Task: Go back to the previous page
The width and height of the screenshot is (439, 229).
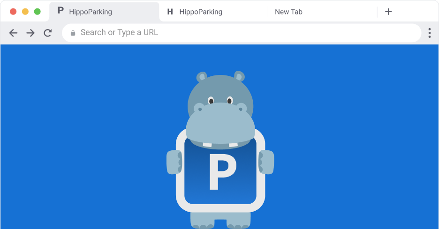Action: [x=13, y=33]
